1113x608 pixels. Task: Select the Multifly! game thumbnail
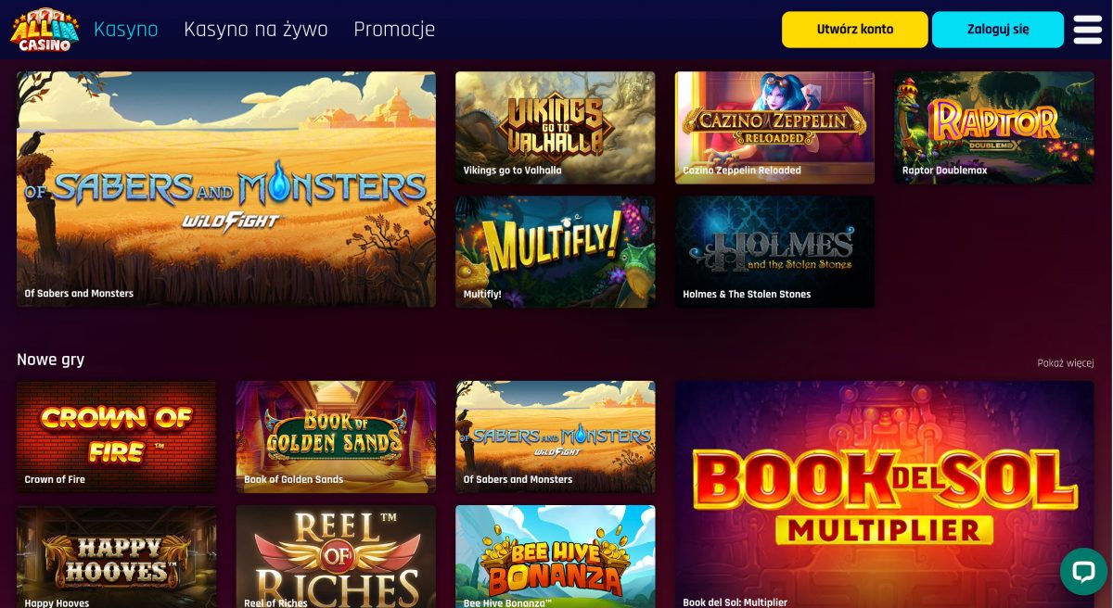coord(555,251)
